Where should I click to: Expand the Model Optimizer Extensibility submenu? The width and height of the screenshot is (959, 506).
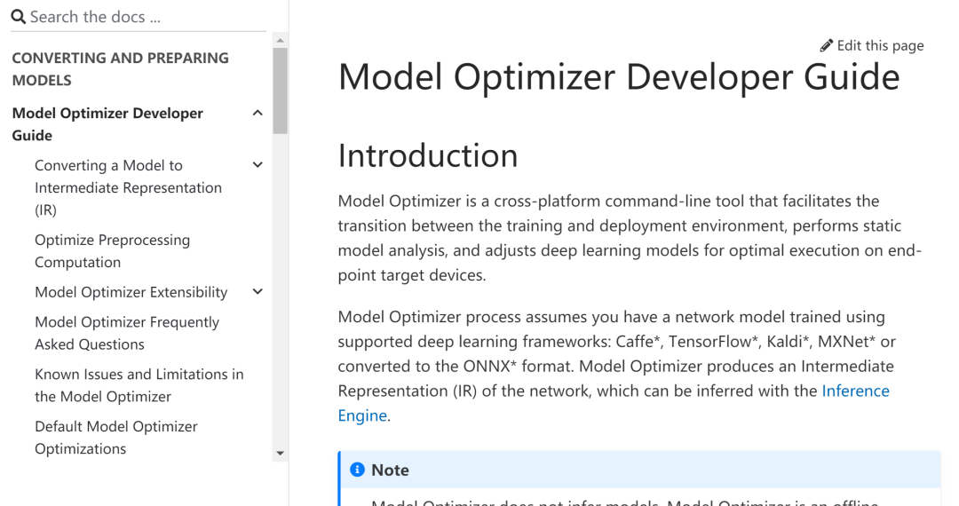(258, 292)
